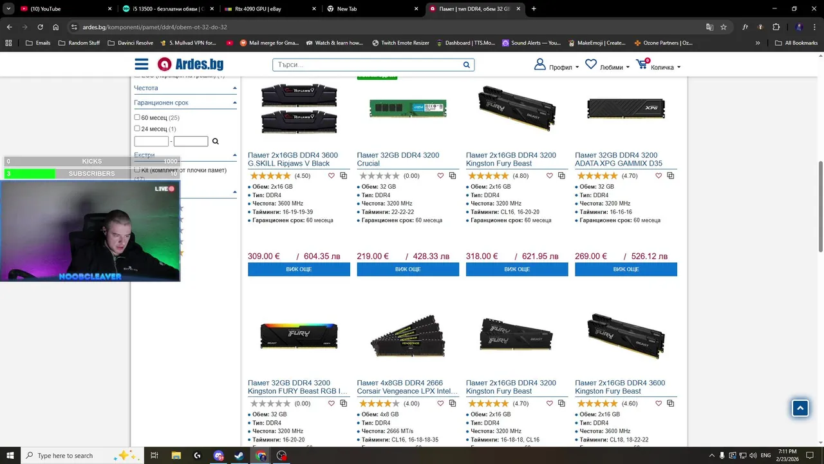Switch to the i5 13500 tab
This screenshot has height=464, width=824.
[x=167, y=9]
